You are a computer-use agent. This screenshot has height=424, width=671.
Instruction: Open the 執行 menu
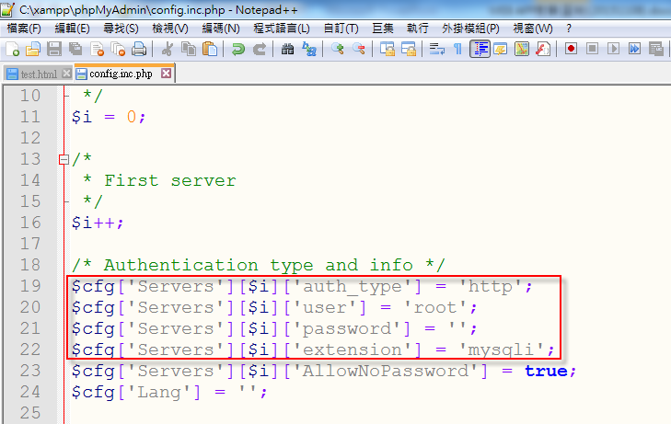(x=418, y=29)
